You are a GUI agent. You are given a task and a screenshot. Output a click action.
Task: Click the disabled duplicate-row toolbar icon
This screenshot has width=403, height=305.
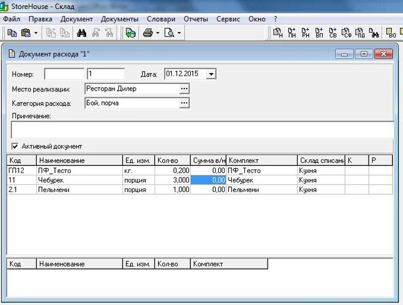64,33
